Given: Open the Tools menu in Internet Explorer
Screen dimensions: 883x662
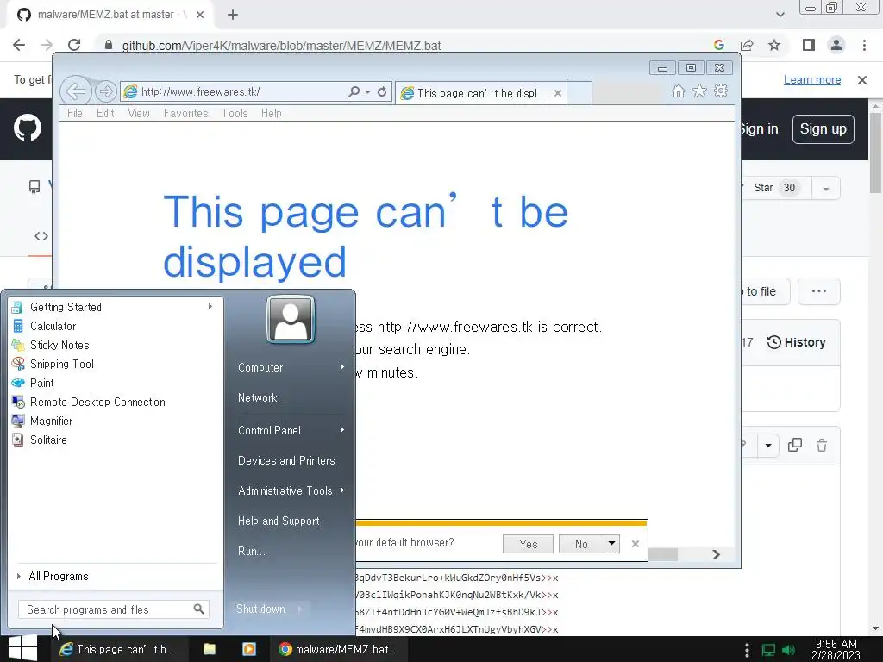Looking at the screenshot, I should tap(235, 113).
